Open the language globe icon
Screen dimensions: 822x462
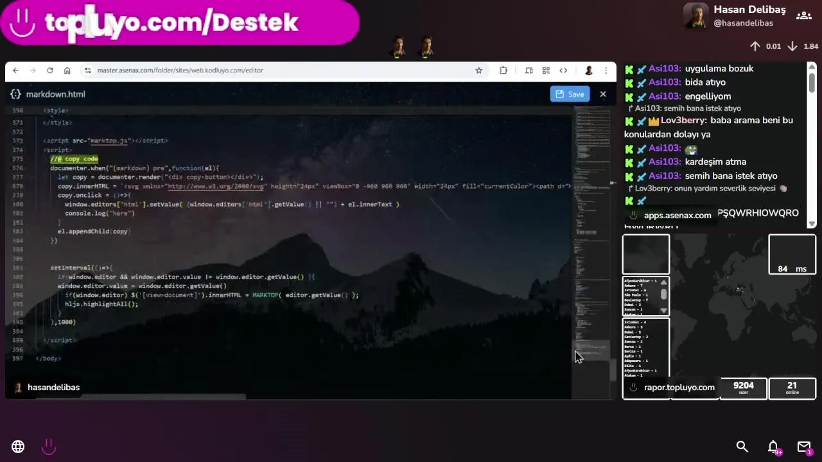coord(18,447)
